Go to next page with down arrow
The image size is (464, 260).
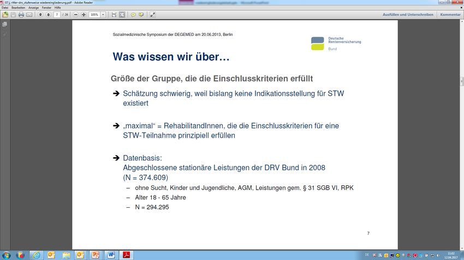coord(48,15)
